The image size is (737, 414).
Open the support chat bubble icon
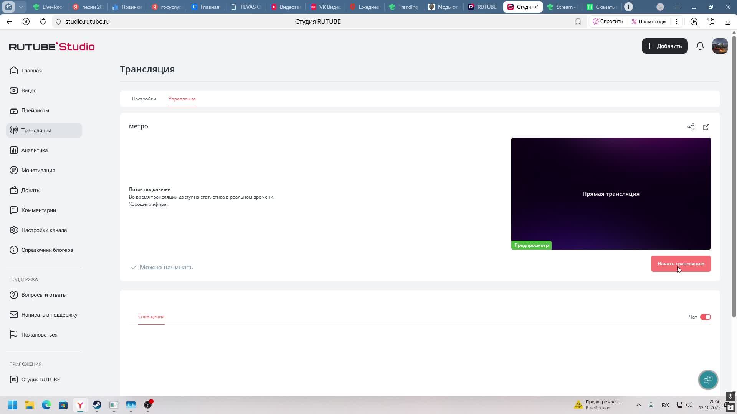pos(708,379)
